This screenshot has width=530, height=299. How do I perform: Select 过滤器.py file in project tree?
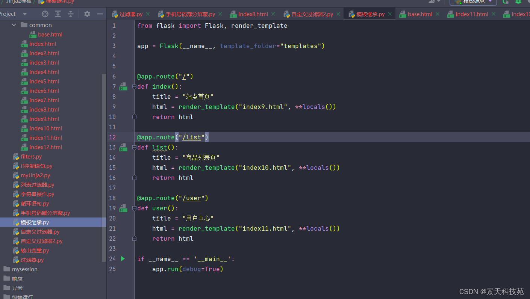coord(32,260)
